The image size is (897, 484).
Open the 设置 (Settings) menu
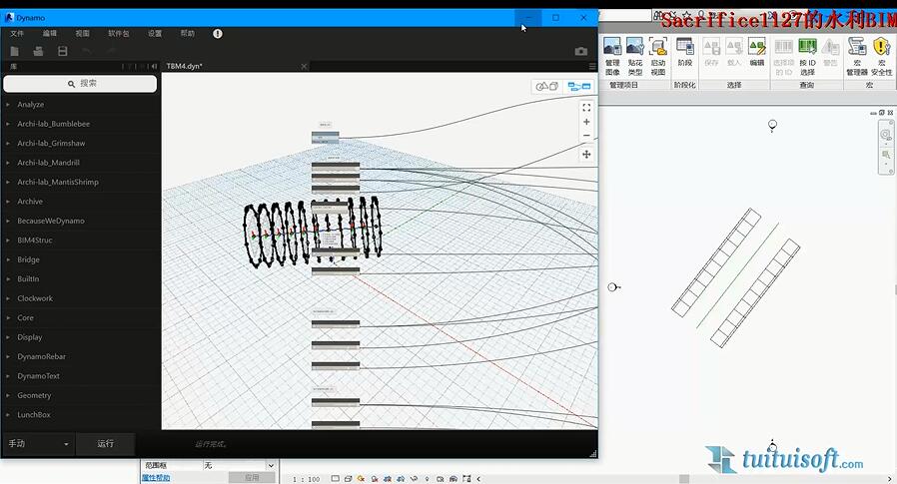tap(155, 33)
